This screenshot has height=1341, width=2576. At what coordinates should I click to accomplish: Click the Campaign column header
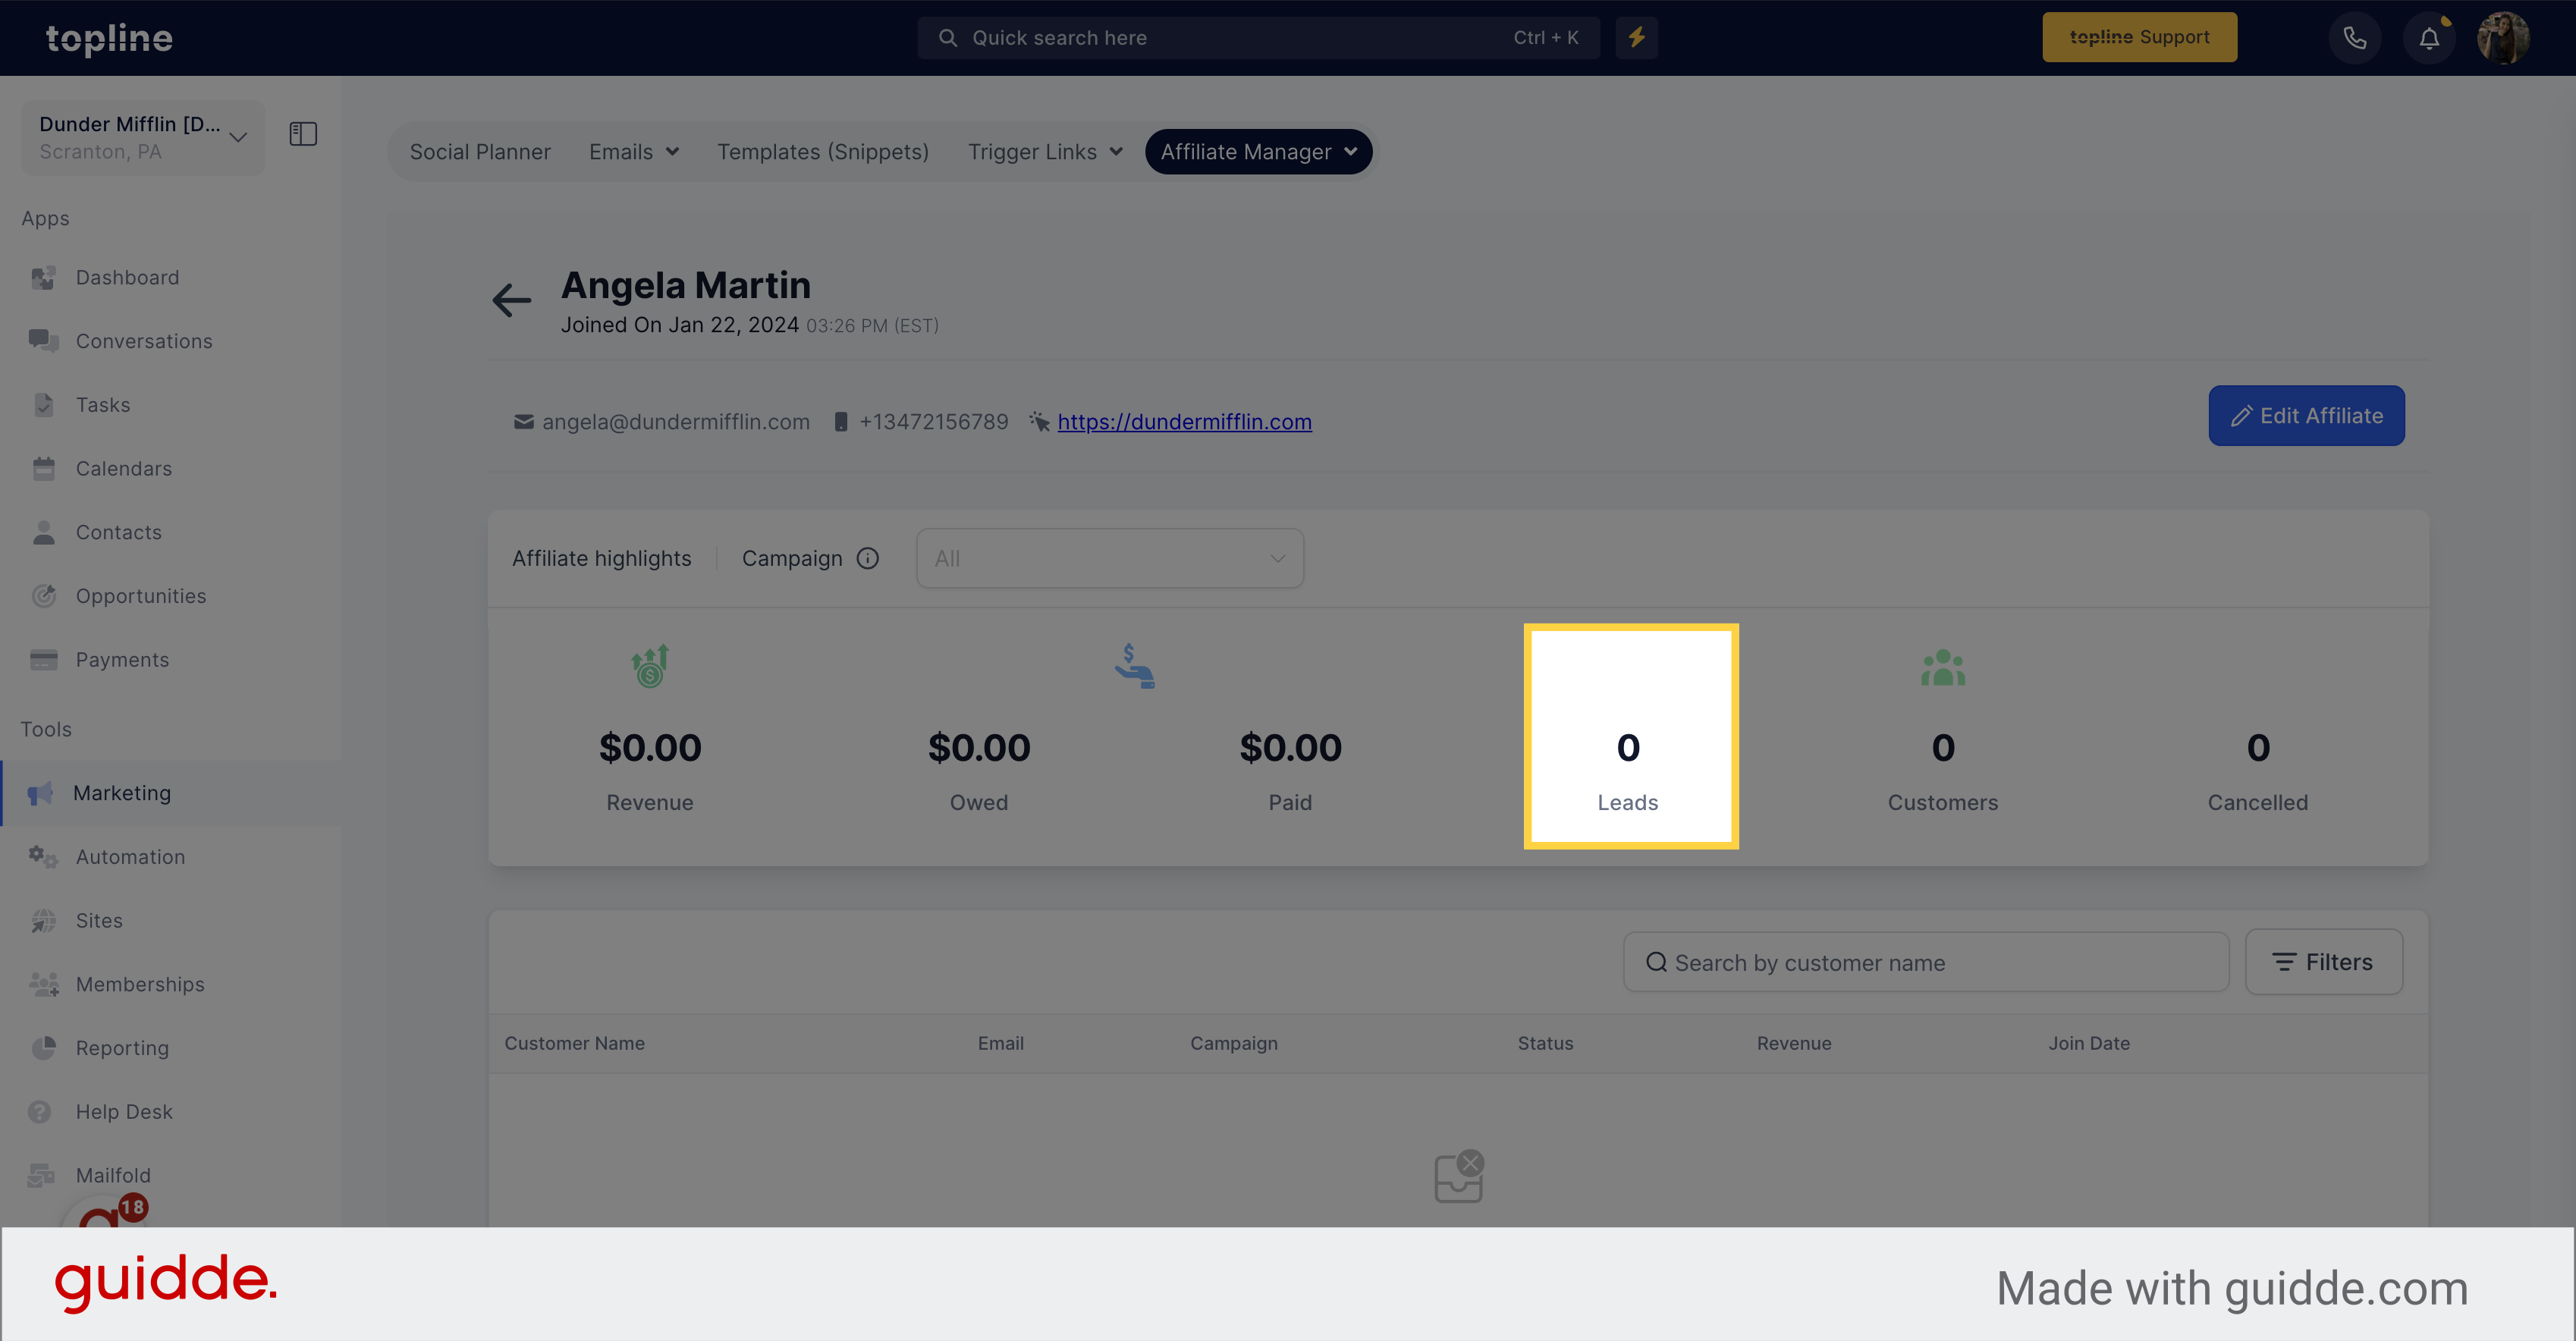click(1234, 1043)
